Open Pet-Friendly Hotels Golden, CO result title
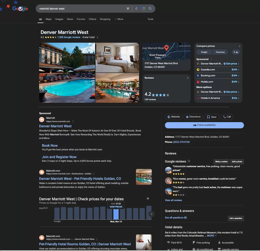Image resolution: width=260 pixels, height=251 pixels. tap(80, 179)
